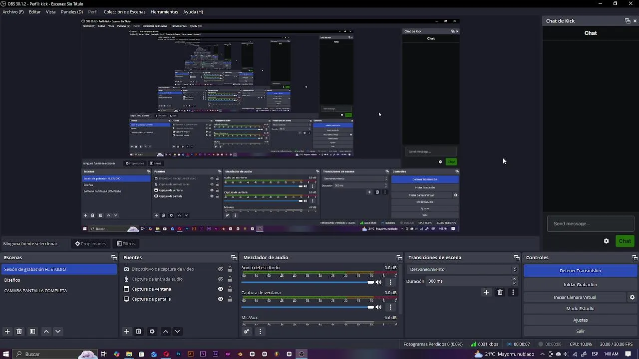Open source Propiedades button
This screenshot has height=359, width=639.
(90, 244)
